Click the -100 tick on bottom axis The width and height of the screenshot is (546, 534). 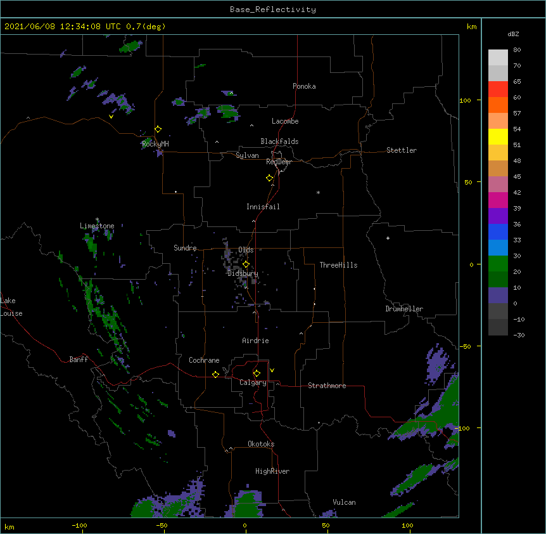point(79,525)
